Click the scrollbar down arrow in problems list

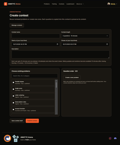coord(56,113)
